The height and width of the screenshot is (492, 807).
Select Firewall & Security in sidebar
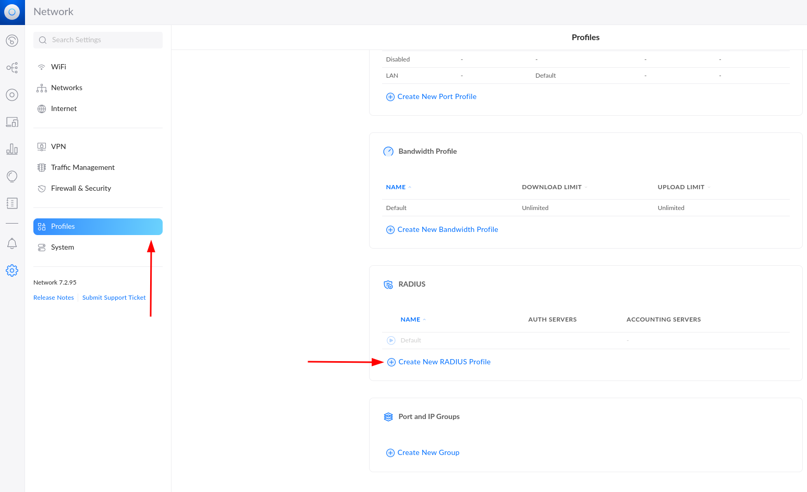point(81,188)
